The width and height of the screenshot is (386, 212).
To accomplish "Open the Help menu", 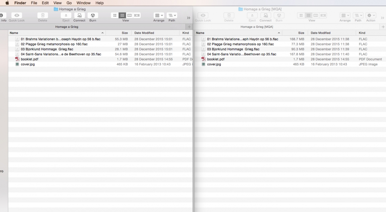I will pyautogui.click(x=100, y=3).
